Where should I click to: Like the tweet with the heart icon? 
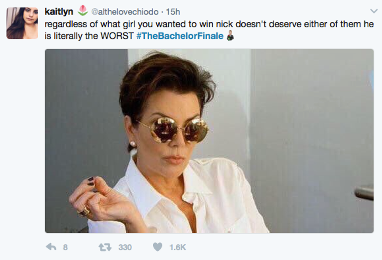[x=157, y=247]
